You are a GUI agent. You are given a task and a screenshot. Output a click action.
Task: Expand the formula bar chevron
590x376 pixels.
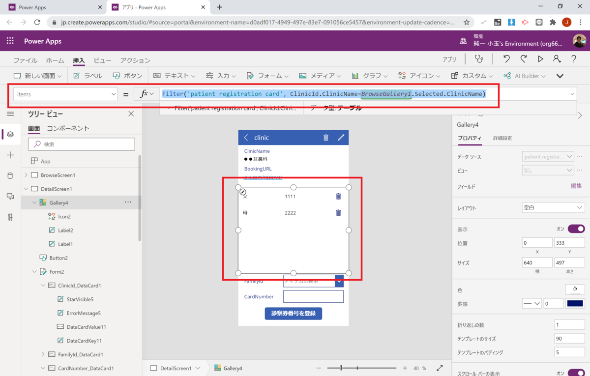click(x=572, y=94)
